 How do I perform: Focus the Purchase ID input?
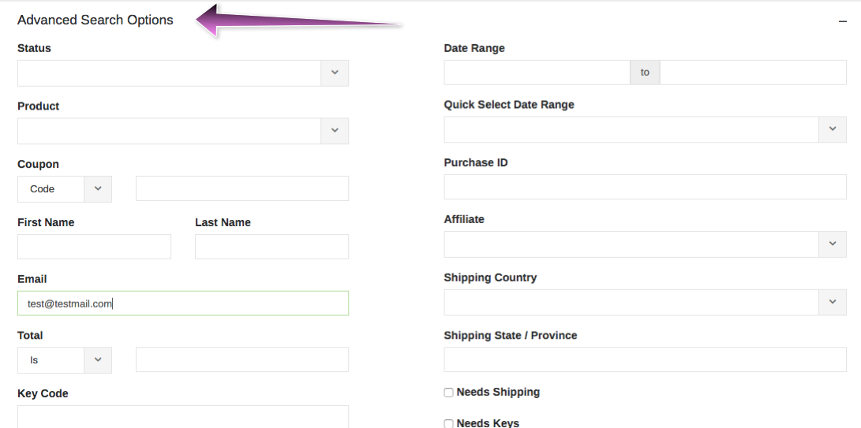(646, 187)
